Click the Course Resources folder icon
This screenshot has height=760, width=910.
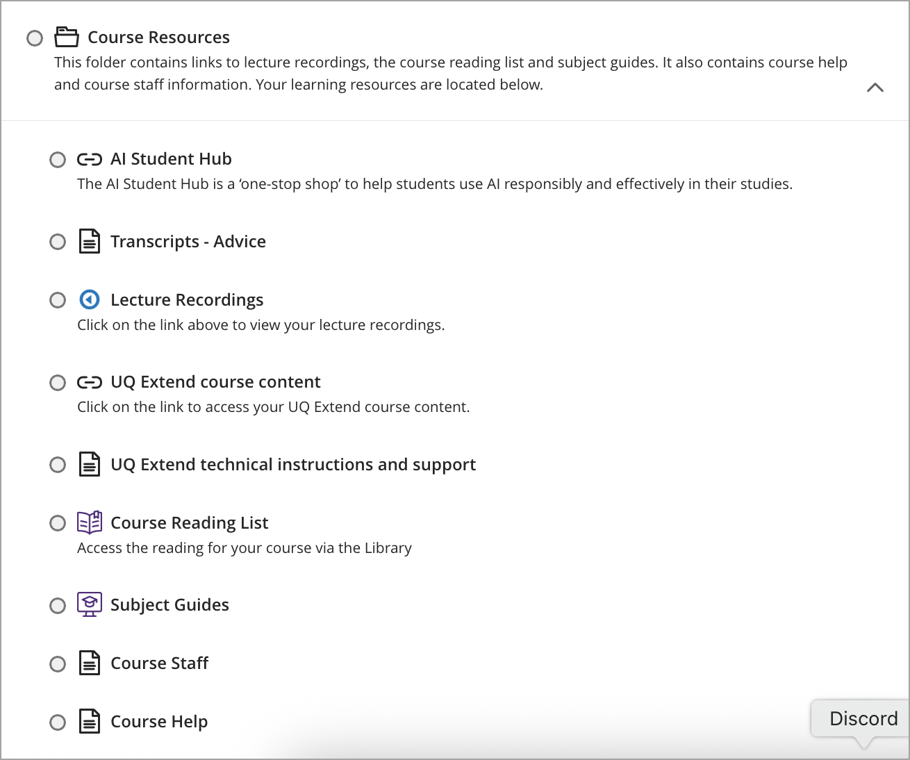pyautogui.click(x=67, y=38)
